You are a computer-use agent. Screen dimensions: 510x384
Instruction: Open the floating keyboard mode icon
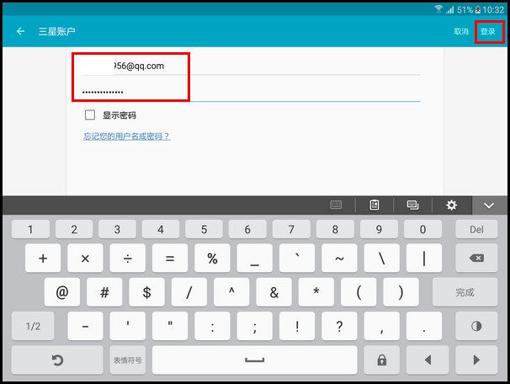pos(412,205)
